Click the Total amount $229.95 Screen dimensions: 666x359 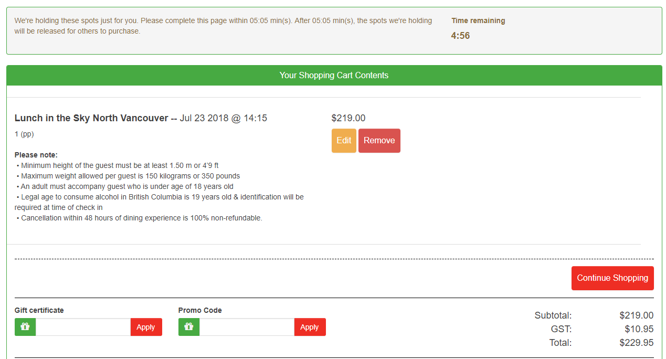637,343
